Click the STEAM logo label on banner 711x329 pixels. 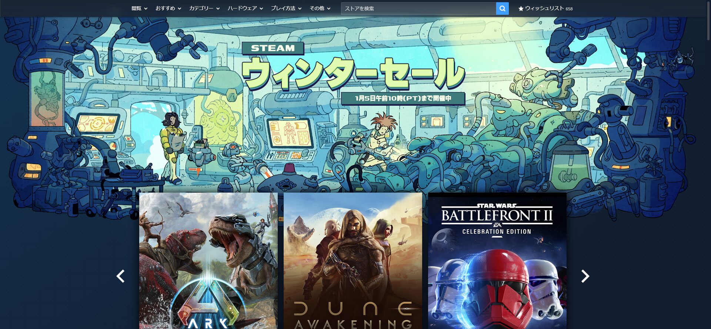(273, 48)
